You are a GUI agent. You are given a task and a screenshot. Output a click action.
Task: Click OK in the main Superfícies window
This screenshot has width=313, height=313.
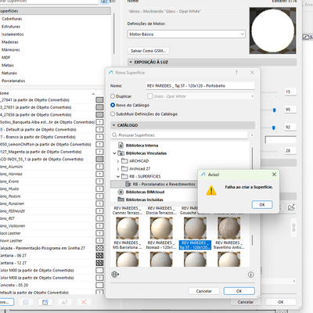[281, 302]
